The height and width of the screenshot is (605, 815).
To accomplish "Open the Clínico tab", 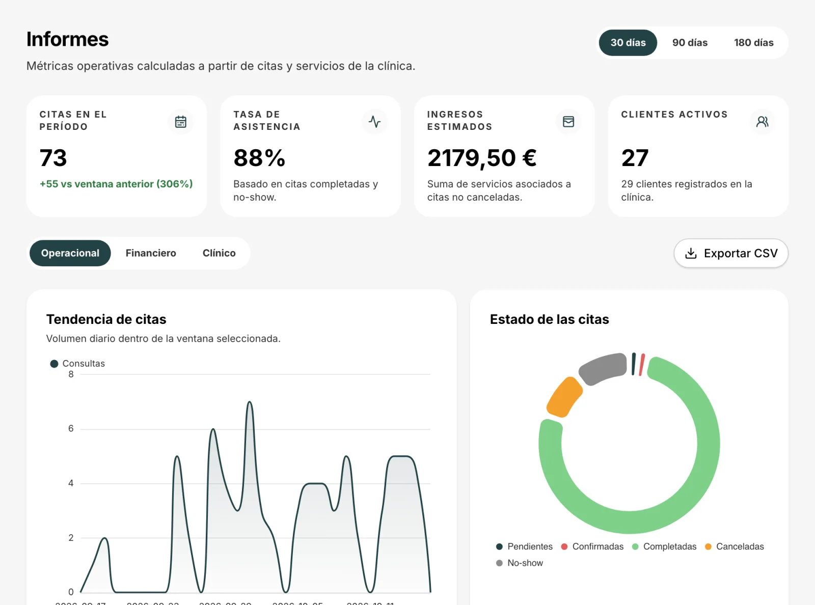I will pos(219,253).
